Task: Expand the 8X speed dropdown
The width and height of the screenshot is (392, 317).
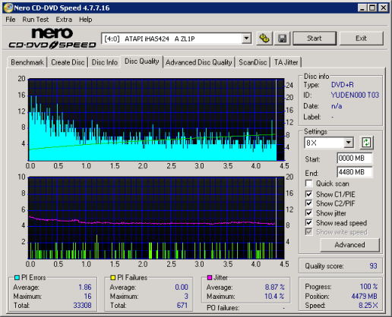Action: tap(349, 143)
